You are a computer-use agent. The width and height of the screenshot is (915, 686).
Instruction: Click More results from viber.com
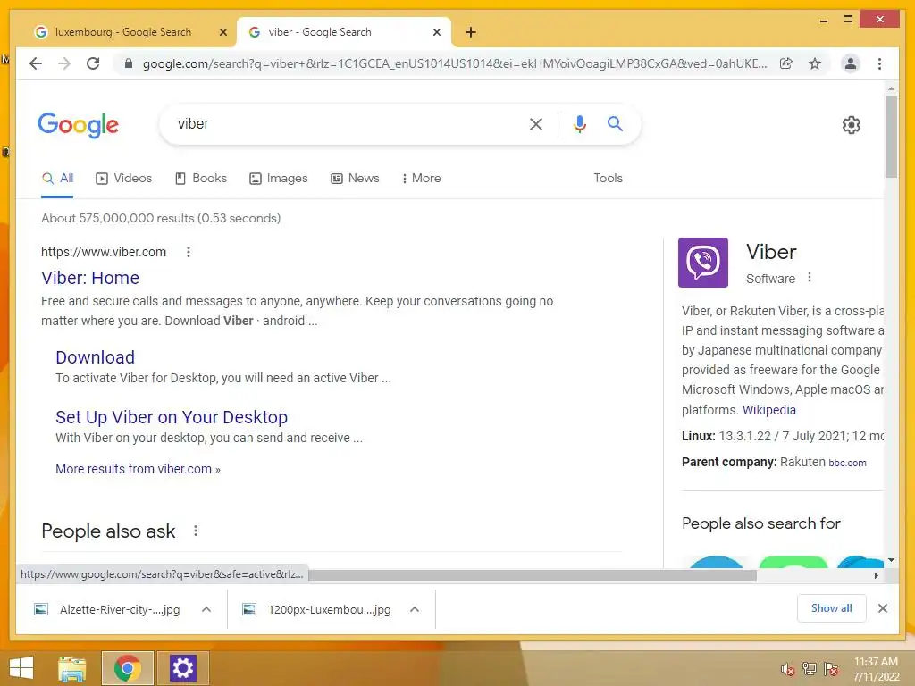tap(138, 469)
